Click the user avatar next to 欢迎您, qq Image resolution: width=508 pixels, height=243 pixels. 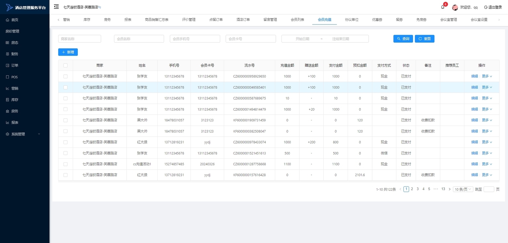click(x=455, y=7)
